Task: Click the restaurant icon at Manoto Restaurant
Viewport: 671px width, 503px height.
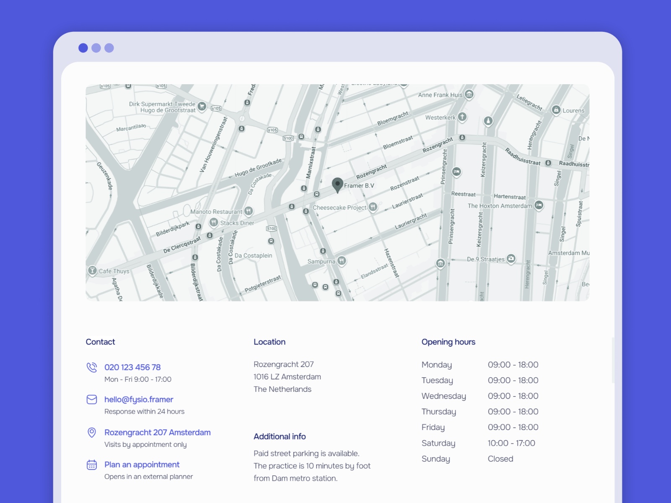Action: click(248, 211)
